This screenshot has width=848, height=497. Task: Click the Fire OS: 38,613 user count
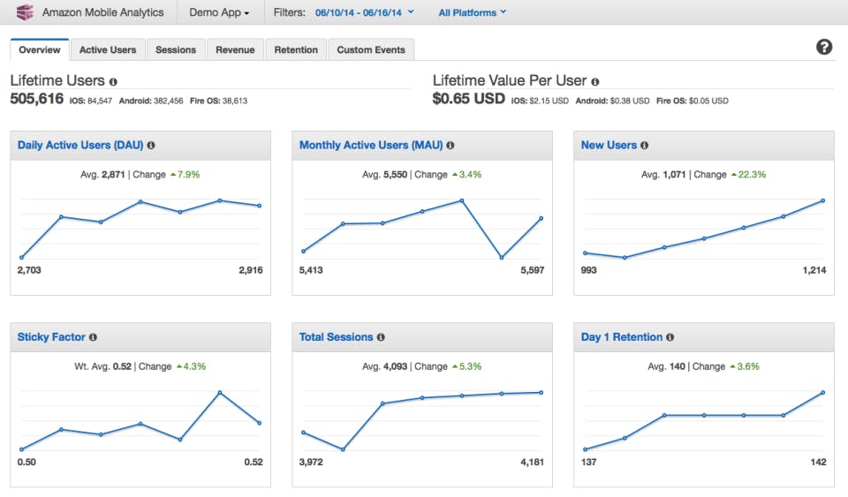click(218, 101)
